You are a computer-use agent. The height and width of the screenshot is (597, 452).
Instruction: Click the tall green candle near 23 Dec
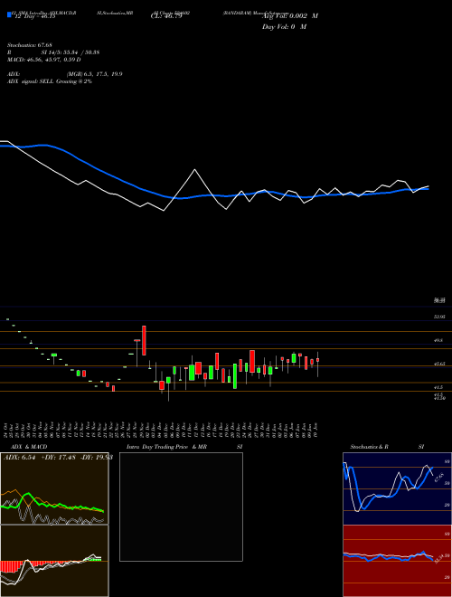point(235,376)
